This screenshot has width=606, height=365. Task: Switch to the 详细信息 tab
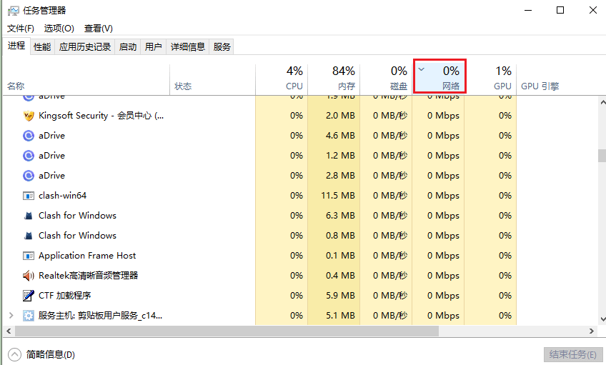coord(187,46)
